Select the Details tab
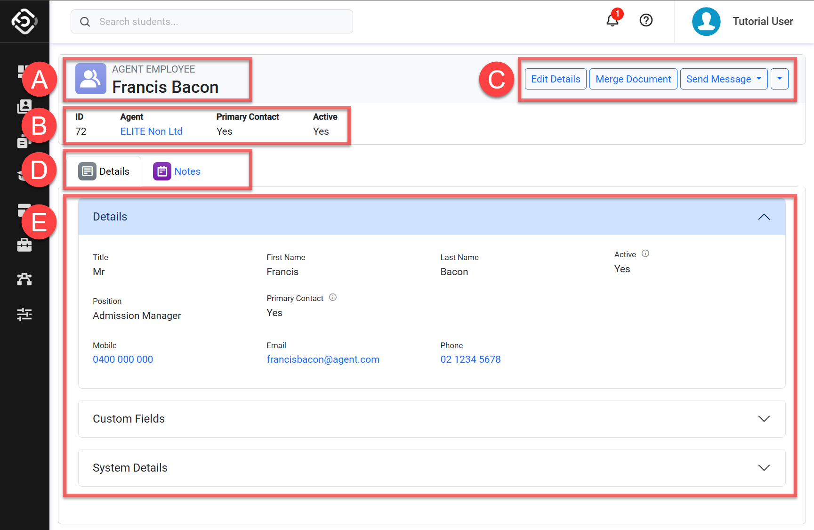 (x=104, y=171)
